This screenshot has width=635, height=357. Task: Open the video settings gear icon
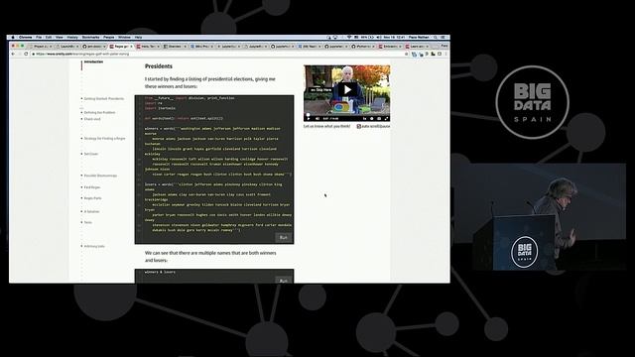coord(372,119)
